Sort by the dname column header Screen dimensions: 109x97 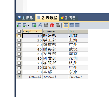point(55,31)
